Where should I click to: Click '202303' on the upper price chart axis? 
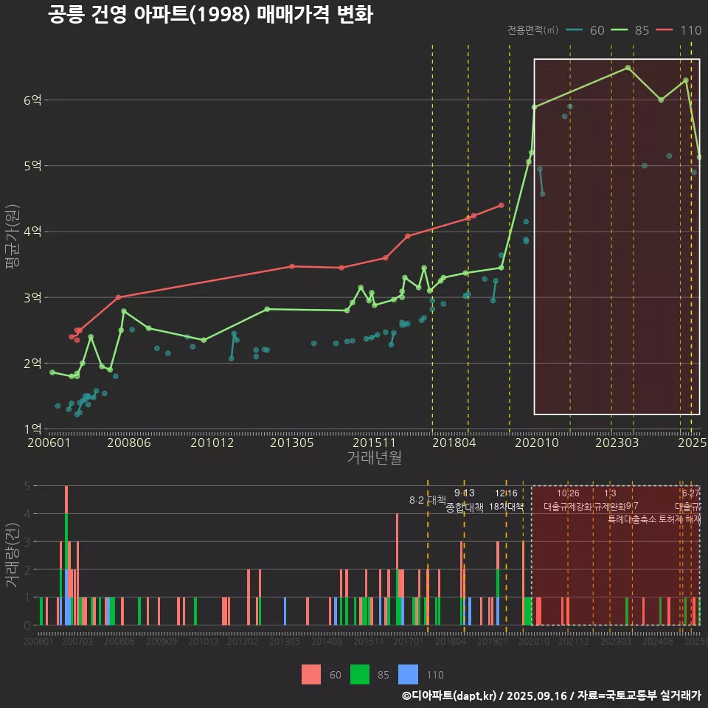(617, 442)
